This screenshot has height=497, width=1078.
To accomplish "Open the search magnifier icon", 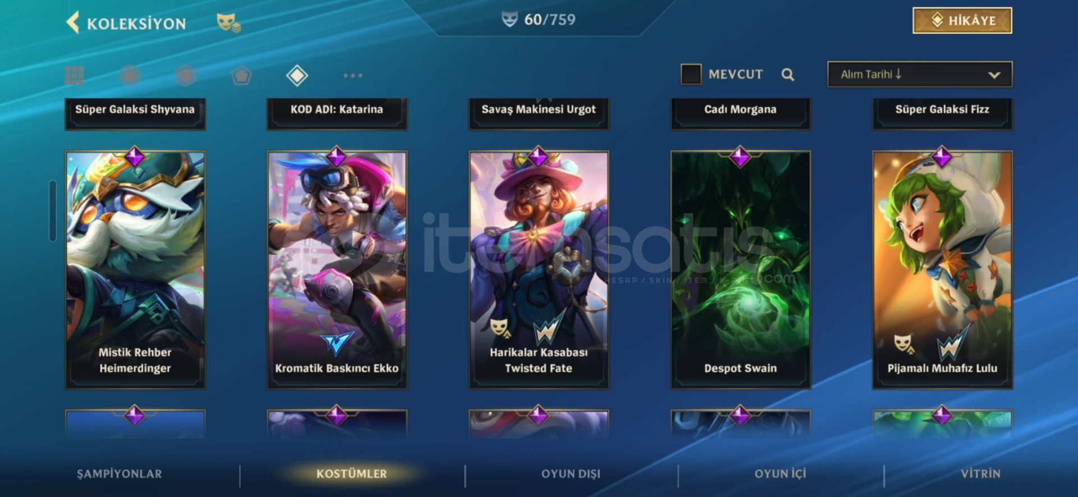I will pyautogui.click(x=788, y=74).
